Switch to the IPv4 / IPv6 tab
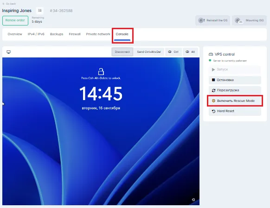This screenshot has width=270, height=208. (36, 34)
